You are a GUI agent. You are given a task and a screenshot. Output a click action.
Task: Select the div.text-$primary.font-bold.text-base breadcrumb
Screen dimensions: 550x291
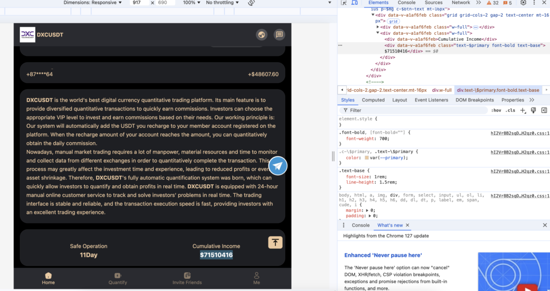point(498,90)
